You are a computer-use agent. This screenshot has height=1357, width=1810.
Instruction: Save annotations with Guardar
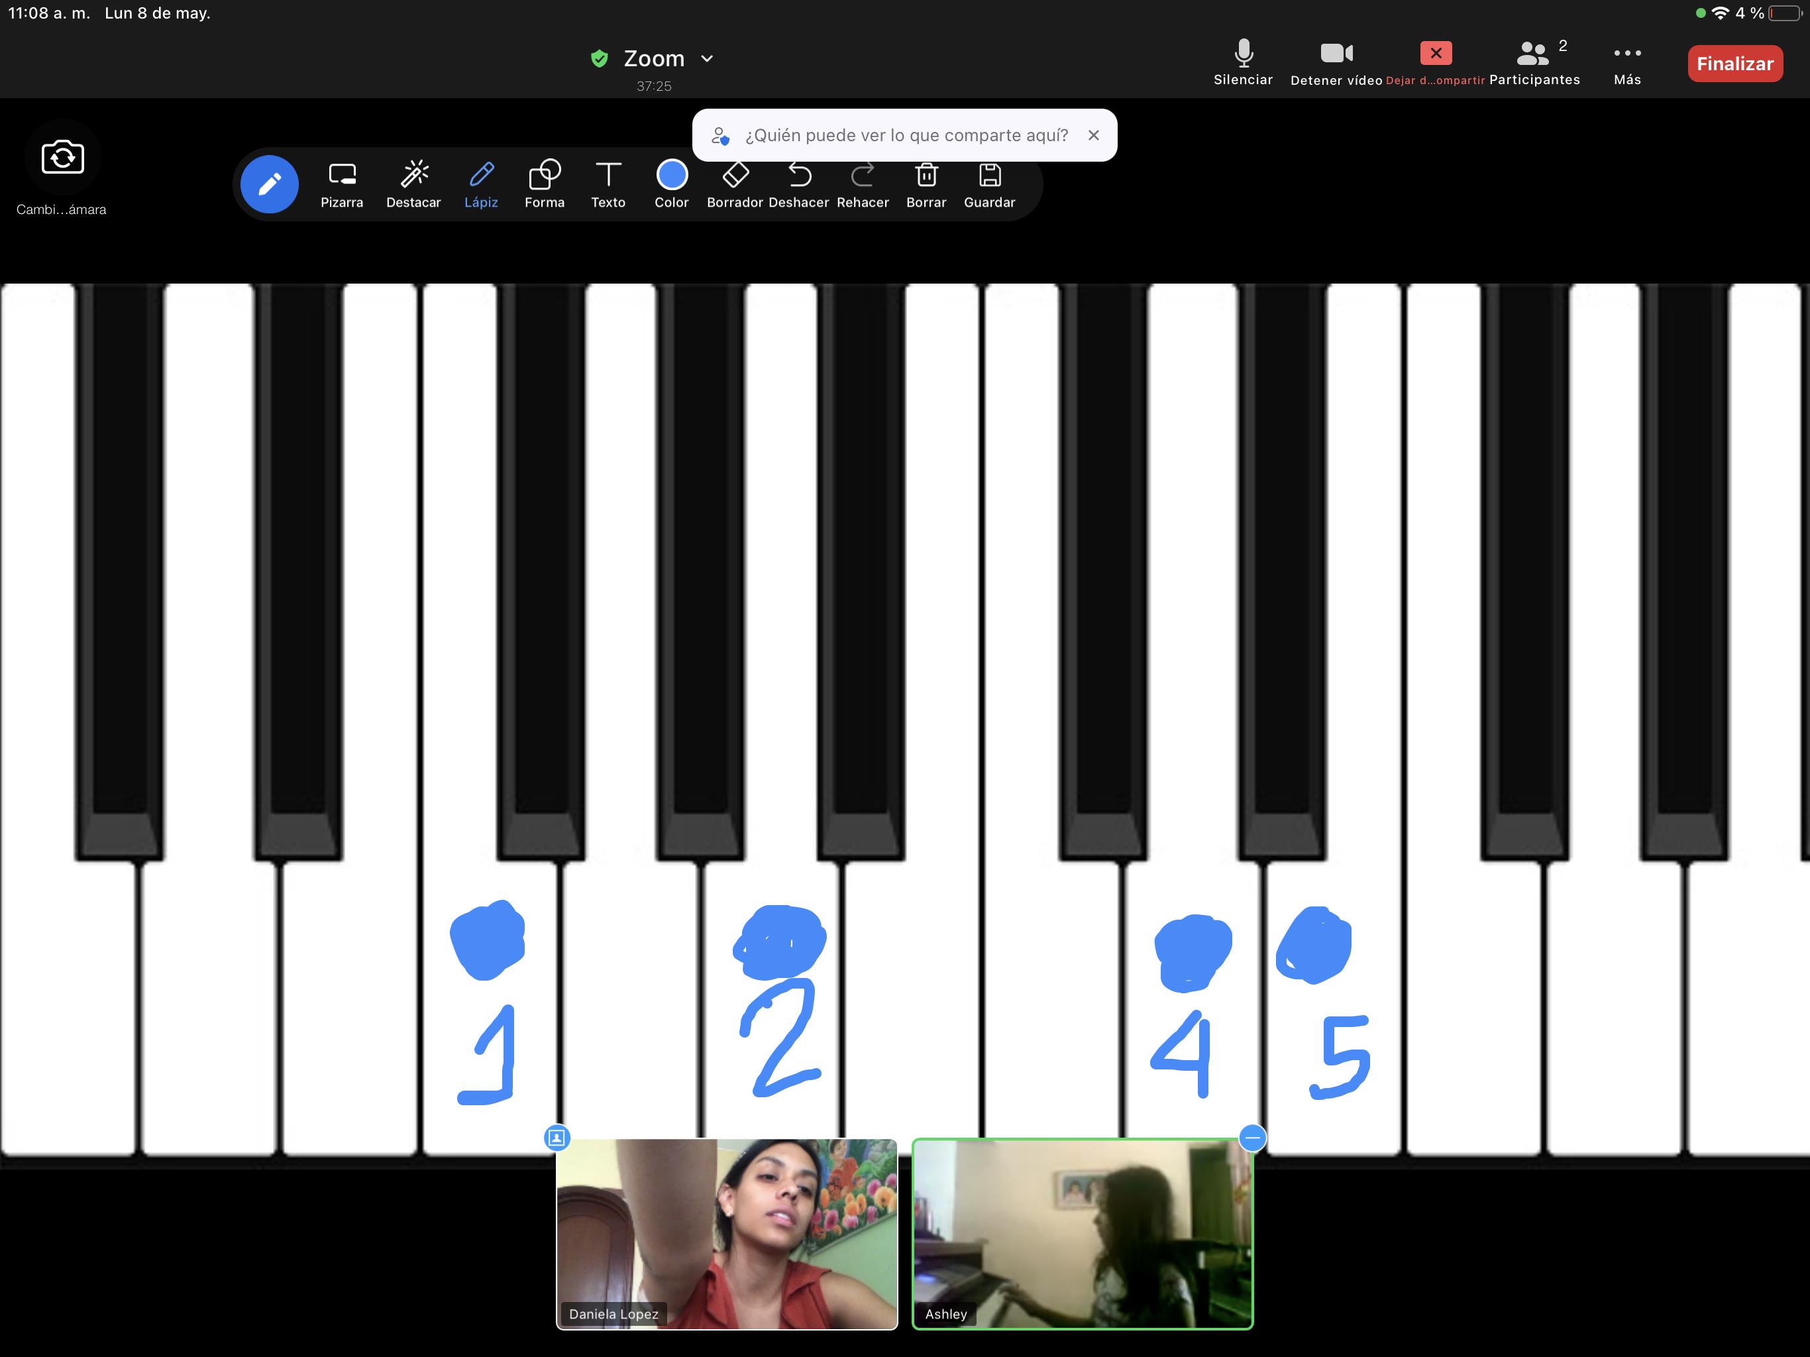click(x=989, y=184)
